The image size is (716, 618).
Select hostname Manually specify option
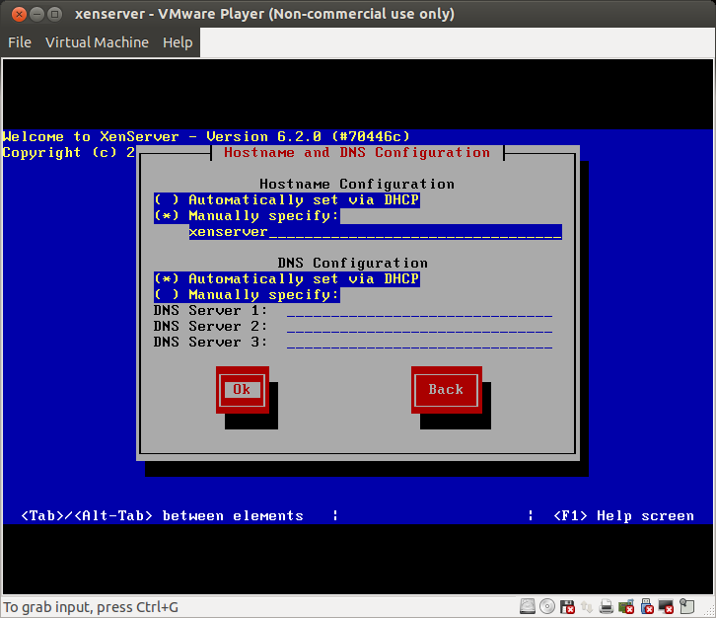[247, 216]
